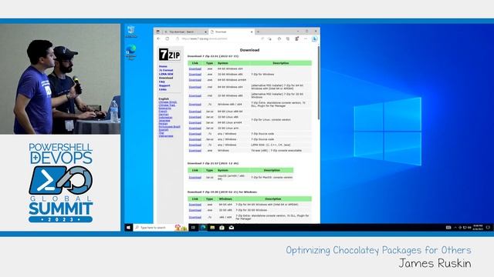Viewport: 494px width, 277px height.
Task: Switch site language to Chinese Trad.
Action: coord(167,105)
